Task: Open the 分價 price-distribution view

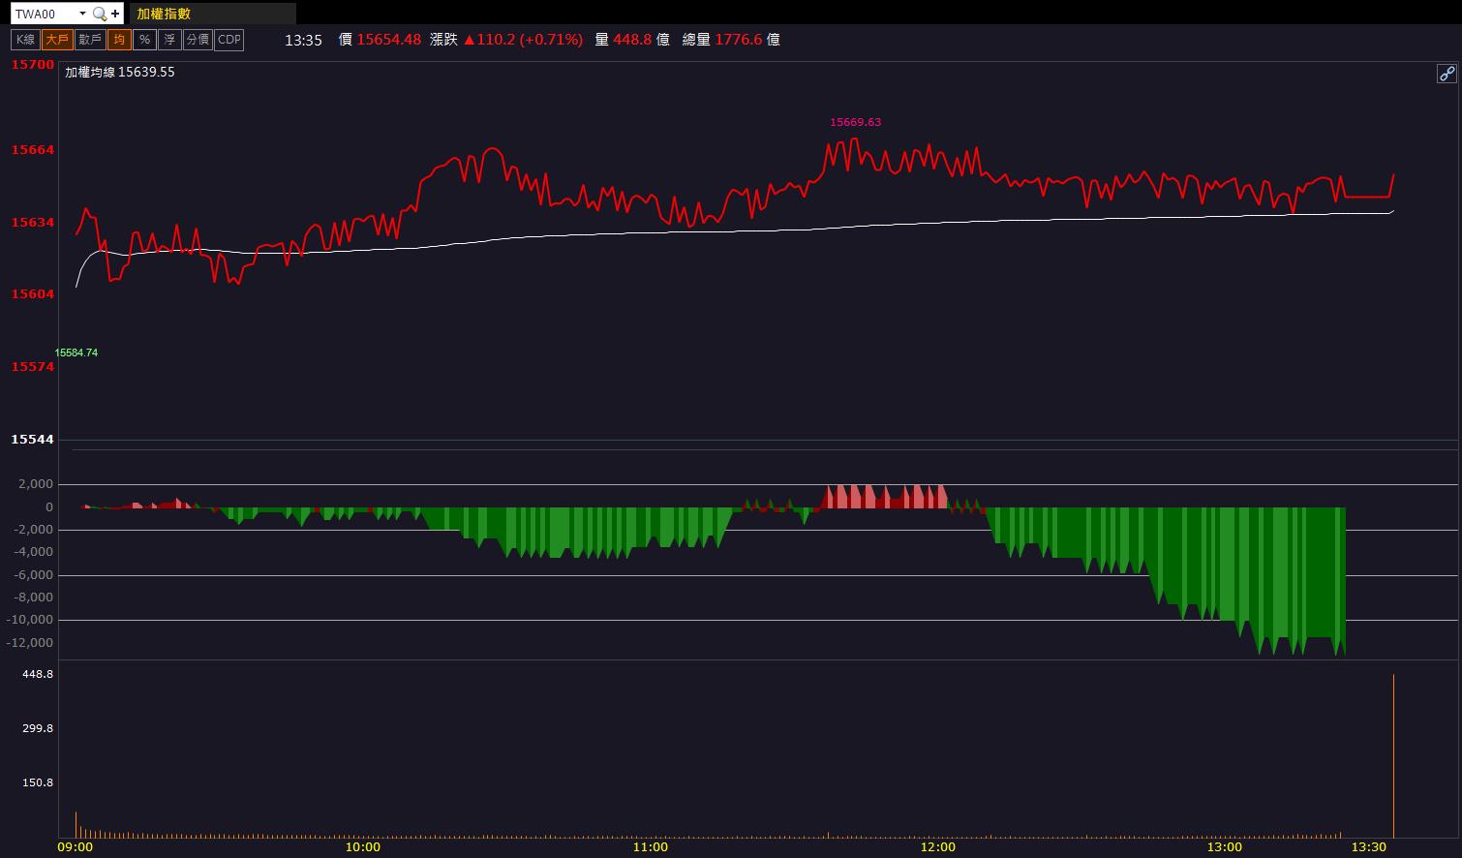Action: 198,40
